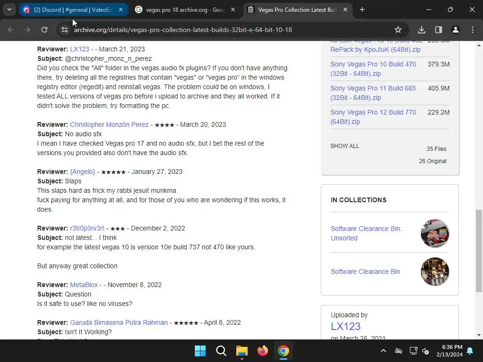The image size is (483, 362).
Task: Go back to the previous page
Action: coord(10,30)
